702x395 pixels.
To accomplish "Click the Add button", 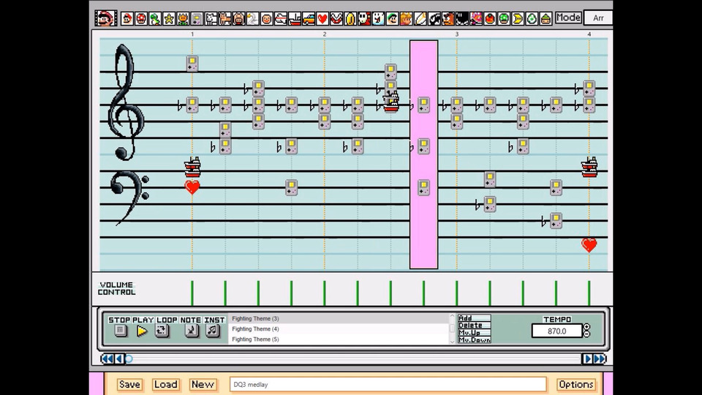I will 474,318.
